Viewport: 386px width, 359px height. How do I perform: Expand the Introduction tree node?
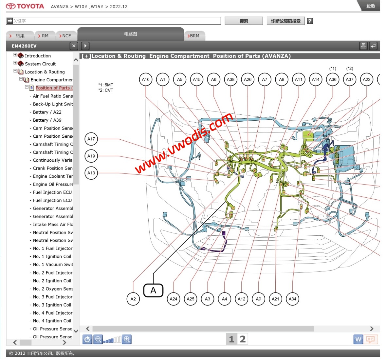coord(15,55)
